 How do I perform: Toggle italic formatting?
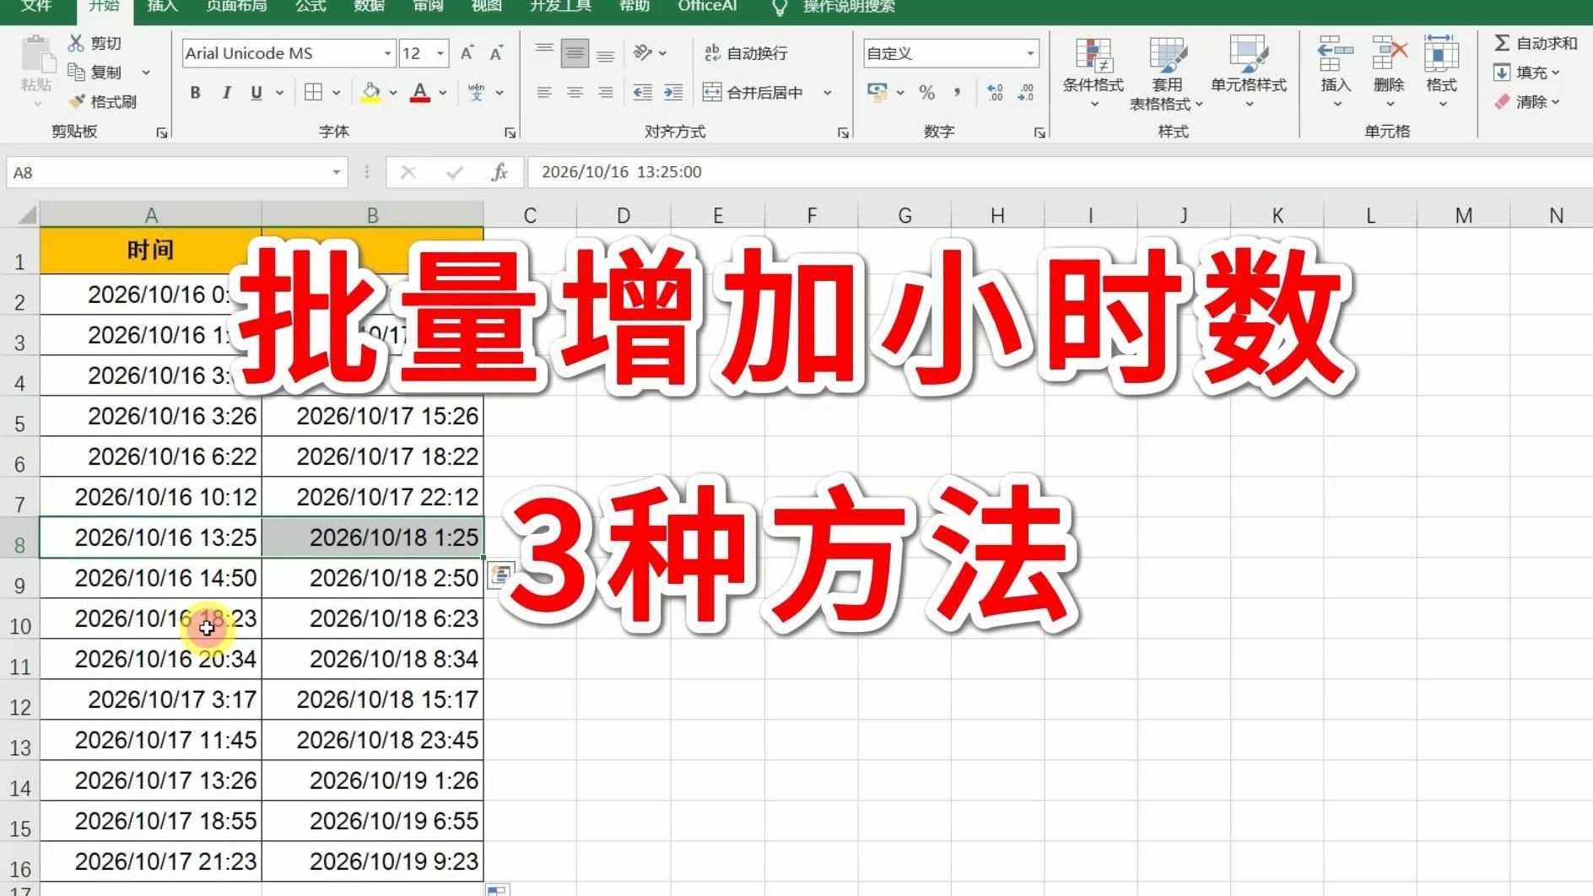point(225,93)
